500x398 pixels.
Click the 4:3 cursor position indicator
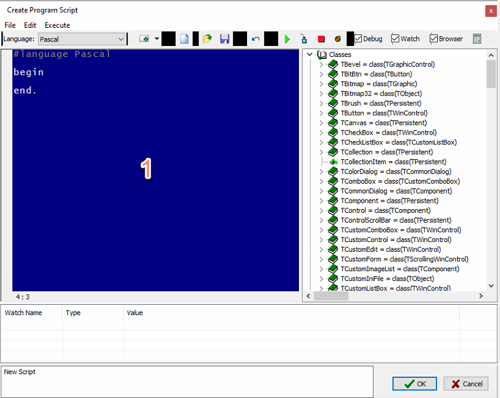pos(23,297)
